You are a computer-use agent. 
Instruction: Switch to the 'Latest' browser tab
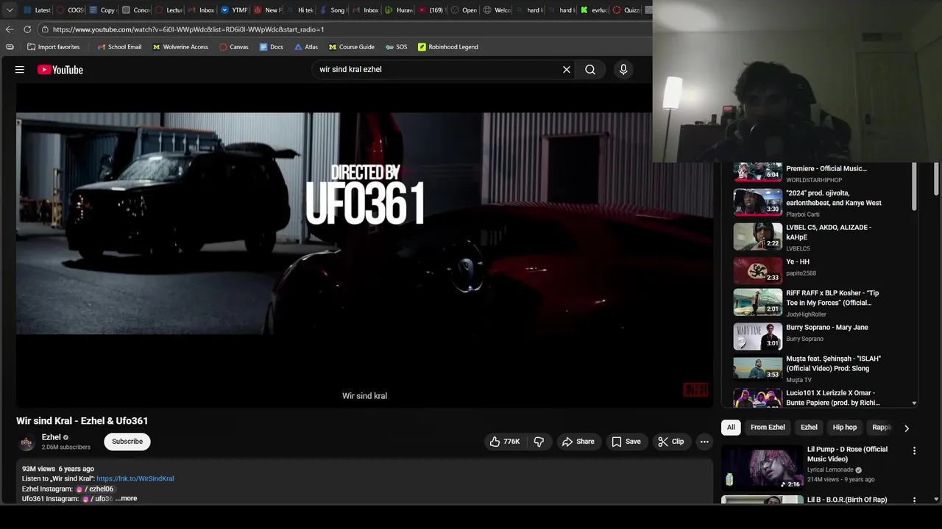coord(37,10)
